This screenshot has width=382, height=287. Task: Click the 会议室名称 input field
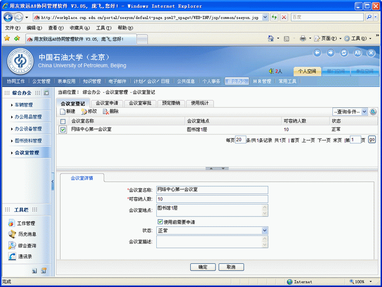point(212,190)
